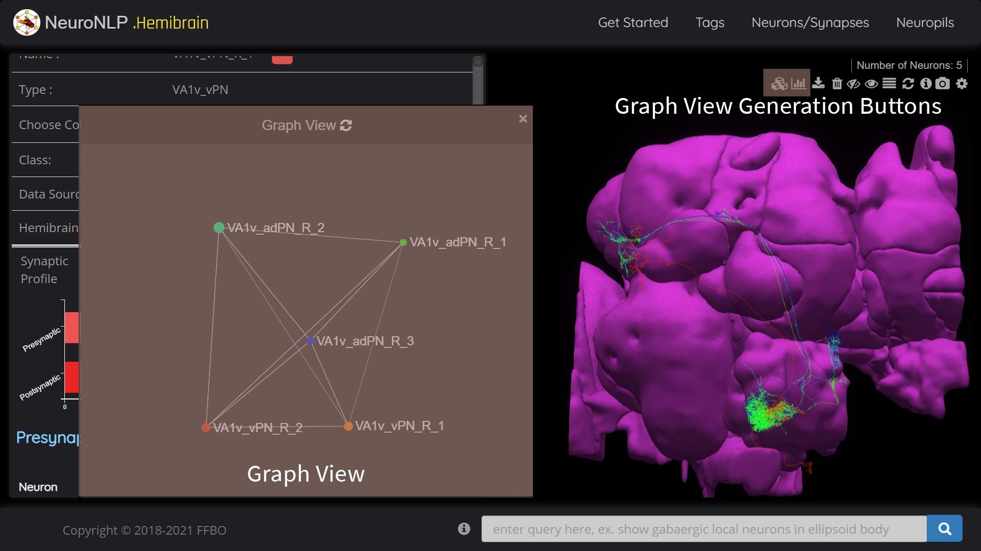Click the blue search button

pos(944,529)
